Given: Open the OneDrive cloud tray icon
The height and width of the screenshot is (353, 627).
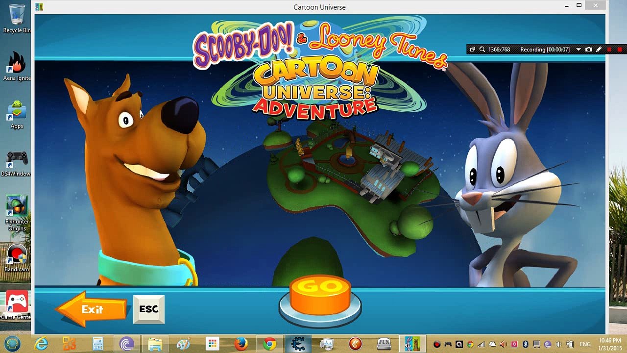Looking at the screenshot, I should point(493,344).
